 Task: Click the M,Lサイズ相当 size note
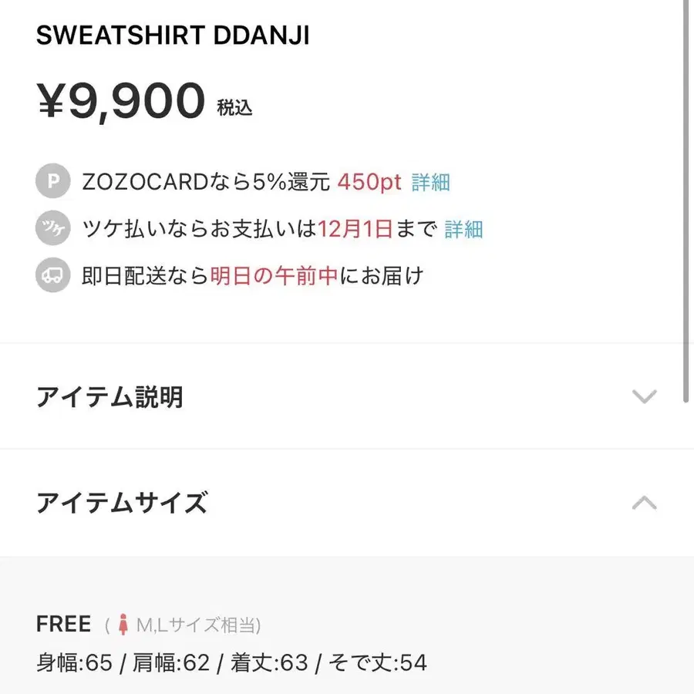pyautogui.click(x=198, y=625)
